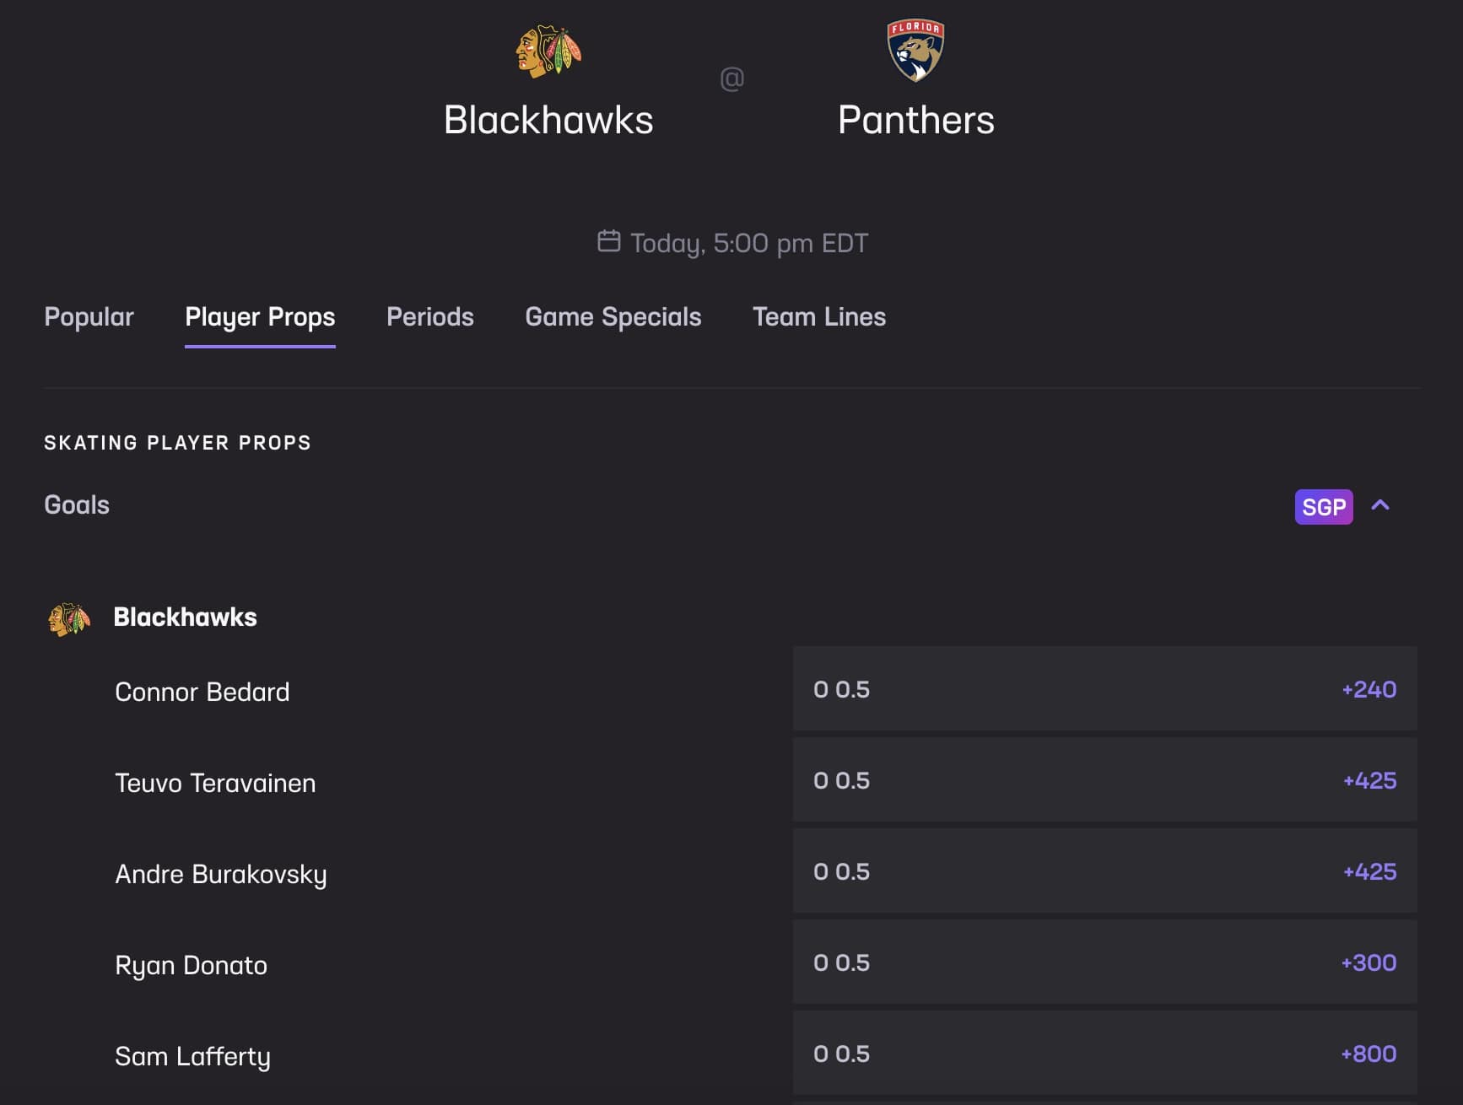Select the Periods tab
Screen dimensions: 1463x1105
click(430, 317)
